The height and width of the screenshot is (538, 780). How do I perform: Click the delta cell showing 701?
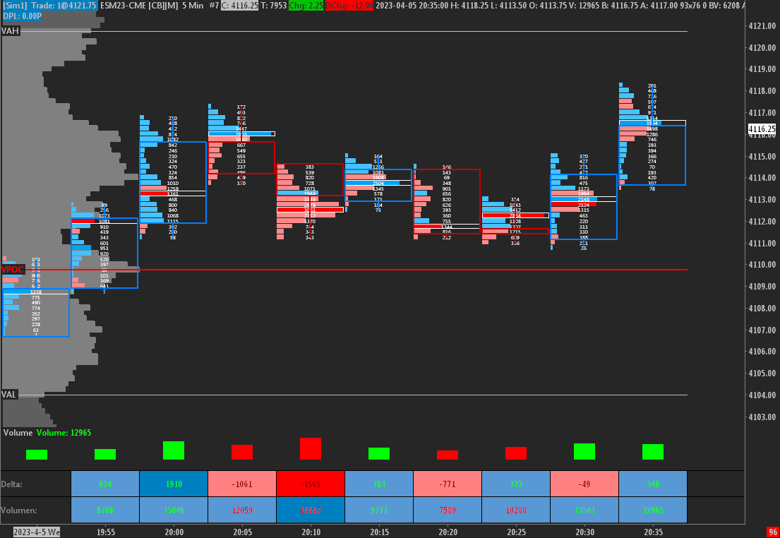[379, 484]
